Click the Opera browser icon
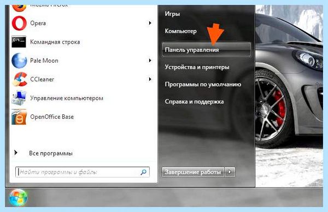Screen dimensions: 328x212 click(x=19, y=23)
